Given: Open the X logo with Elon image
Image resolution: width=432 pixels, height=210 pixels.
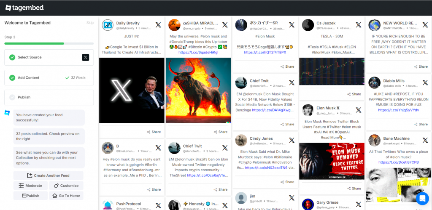Looking at the screenshot, I should (132, 90).
